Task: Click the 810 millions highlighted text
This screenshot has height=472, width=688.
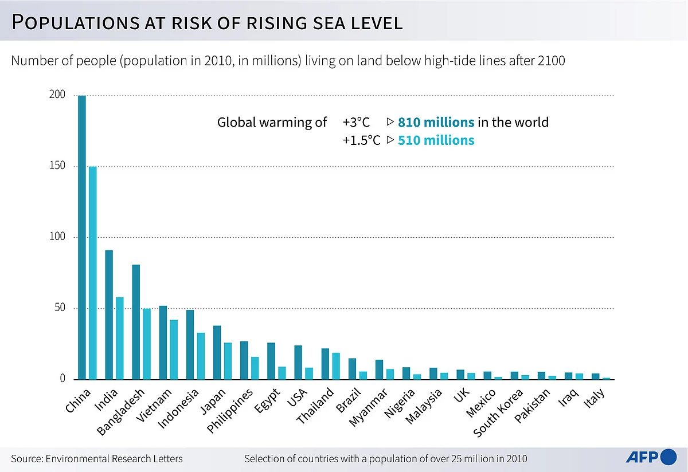Action: 436,122
